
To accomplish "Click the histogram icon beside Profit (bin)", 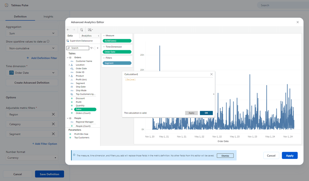I will click(72, 79).
